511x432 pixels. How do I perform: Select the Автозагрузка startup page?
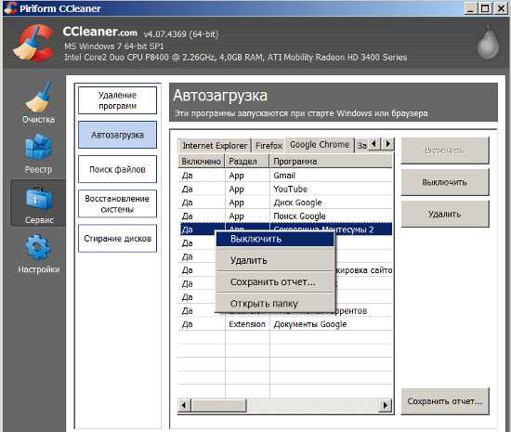coord(117,135)
